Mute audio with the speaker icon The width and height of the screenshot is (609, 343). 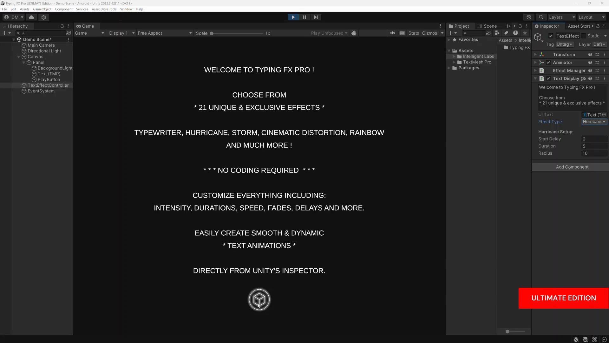point(393,33)
